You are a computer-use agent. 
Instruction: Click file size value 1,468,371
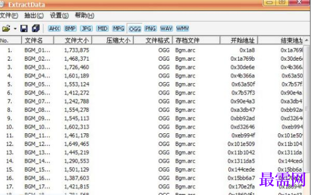[77, 59]
